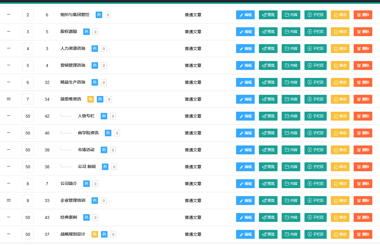
Task: Click the dash expander beside 公司简介
Action: 9,183
